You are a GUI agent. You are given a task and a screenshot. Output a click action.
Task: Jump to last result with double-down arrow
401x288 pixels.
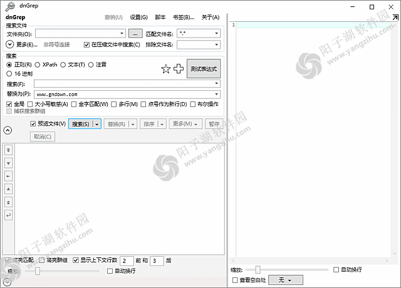pyautogui.click(x=8, y=150)
